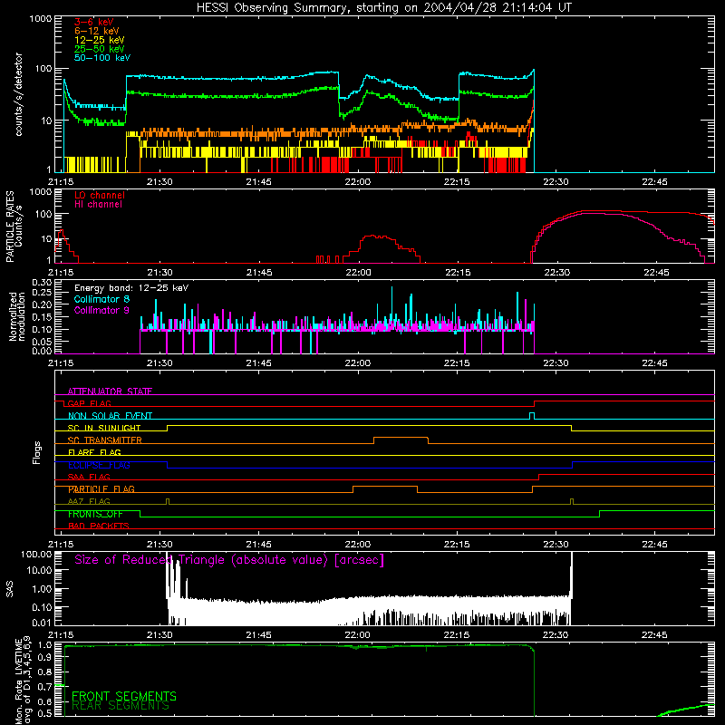Select the cyan 50-100 keV legend entry
Image resolution: width=725 pixels, height=725 pixels.
(102, 58)
